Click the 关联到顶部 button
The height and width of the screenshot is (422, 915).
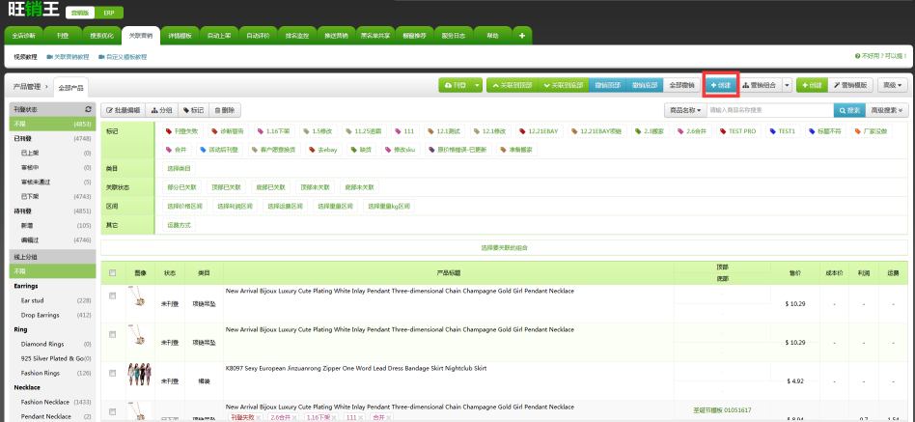point(513,85)
